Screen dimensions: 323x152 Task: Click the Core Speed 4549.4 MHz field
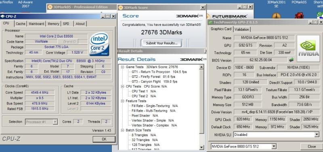[x=40, y=93]
